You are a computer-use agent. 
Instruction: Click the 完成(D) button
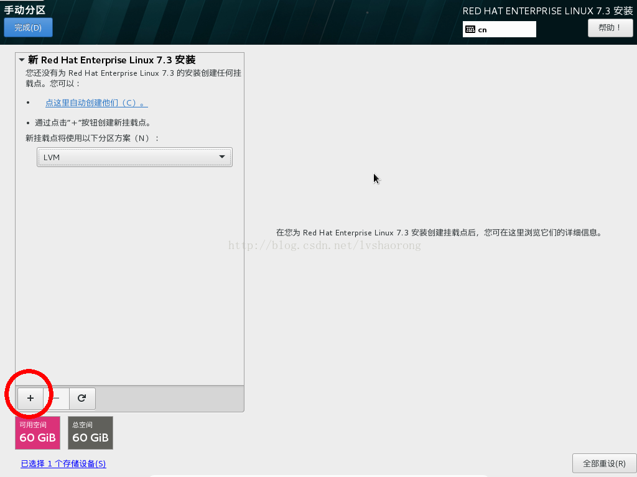click(28, 27)
